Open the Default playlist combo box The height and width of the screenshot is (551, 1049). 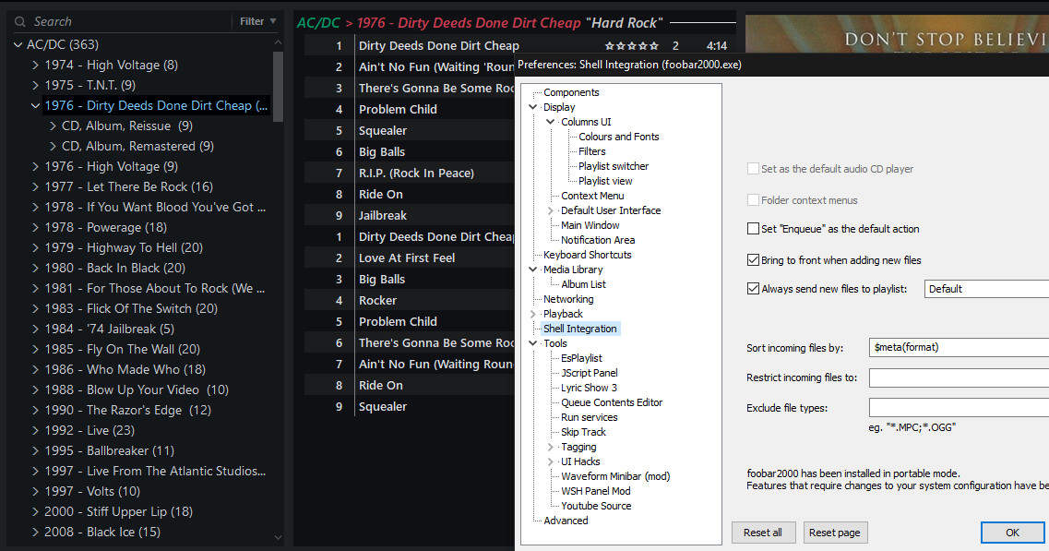986,289
